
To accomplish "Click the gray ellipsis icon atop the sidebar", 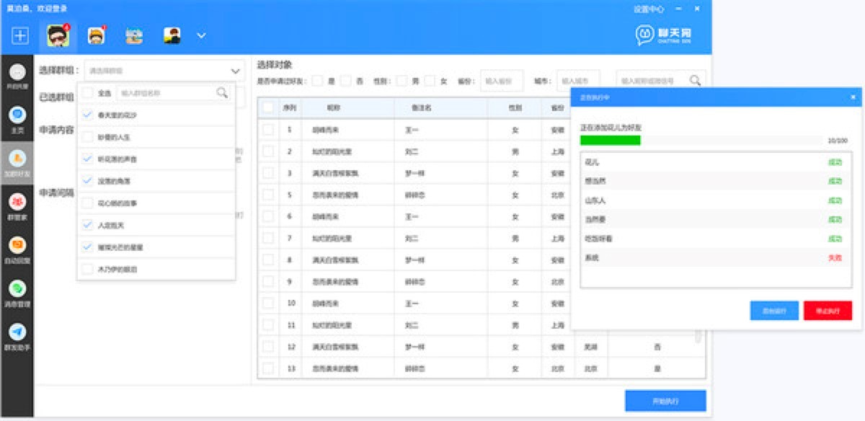I will pos(17,72).
